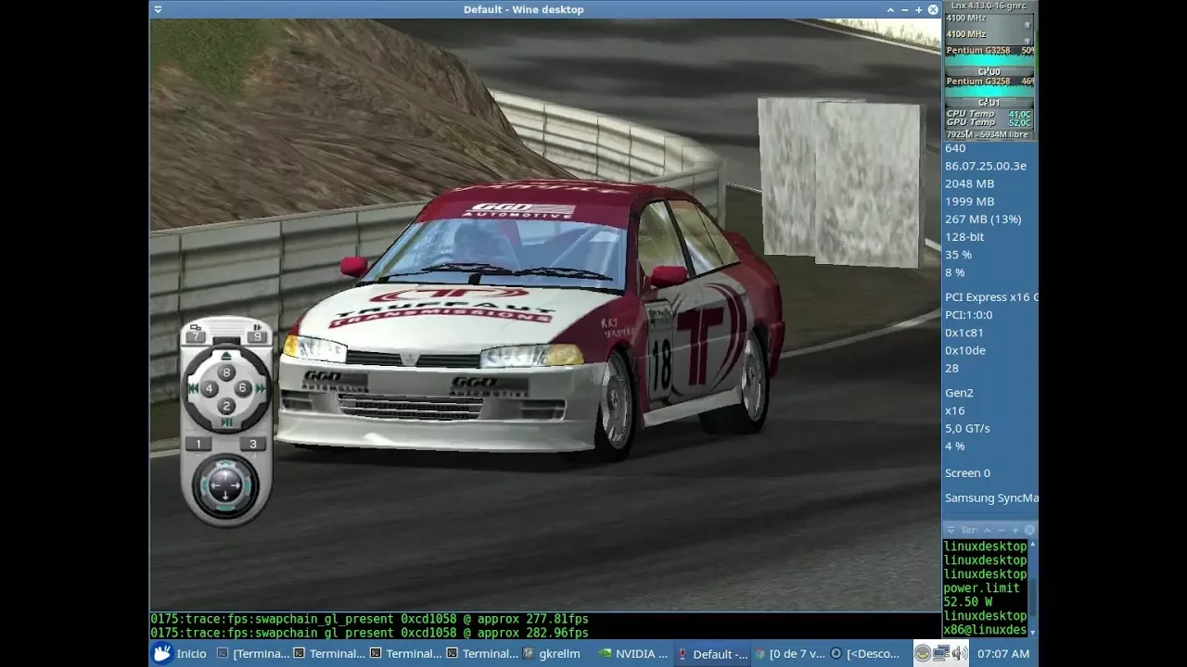1187x667 pixels.
Task: Click the small terminal window's vertical scrollbar
Action: pos(1032,588)
